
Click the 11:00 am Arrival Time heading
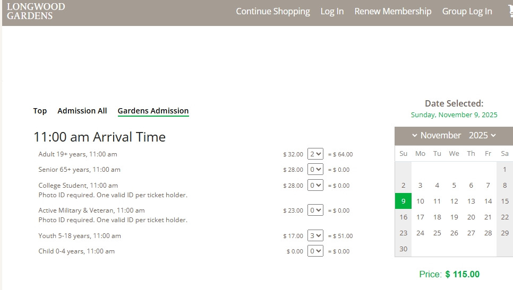[x=99, y=137]
